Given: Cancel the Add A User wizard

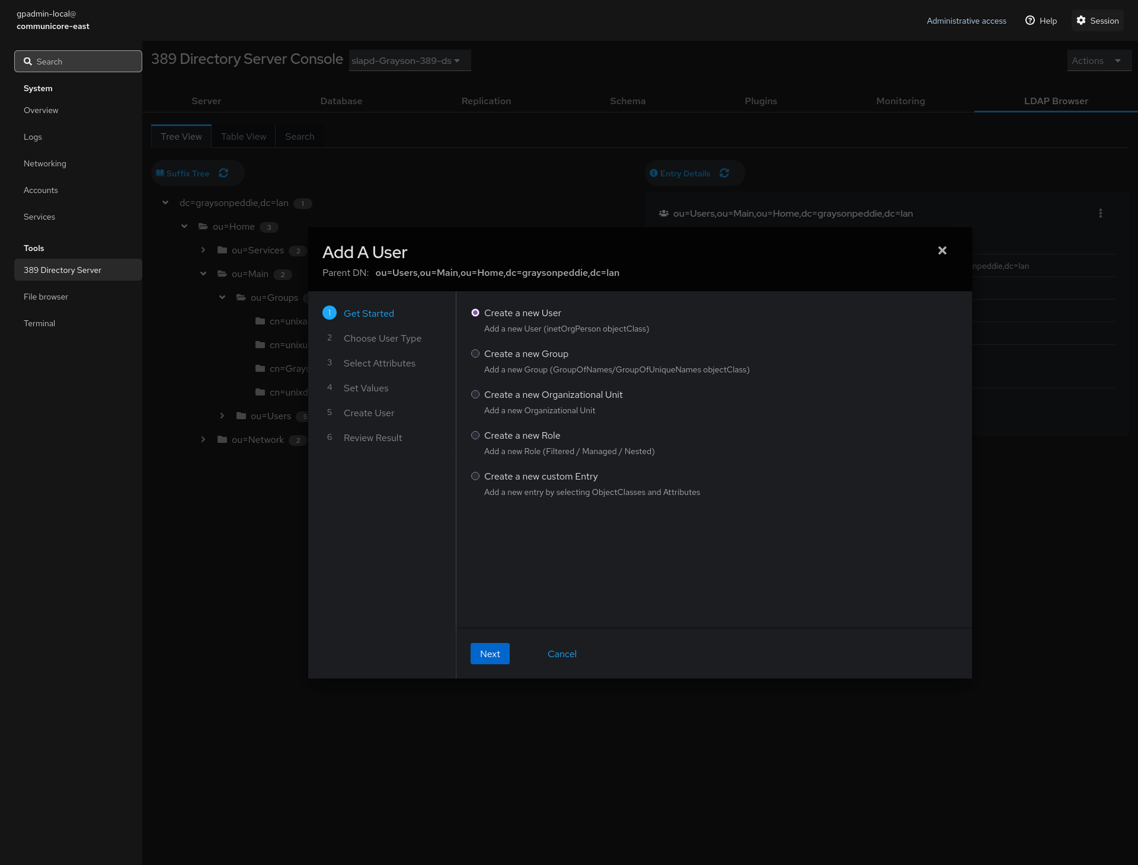Looking at the screenshot, I should click(x=562, y=654).
